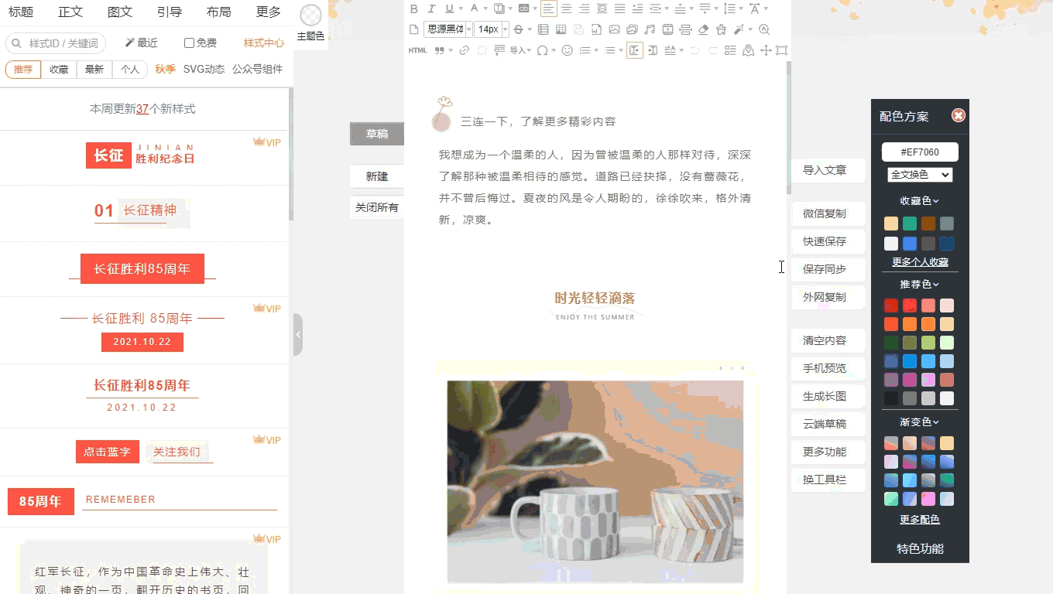Center-align the text
Image resolution: width=1053 pixels, height=594 pixels.
(x=566, y=9)
